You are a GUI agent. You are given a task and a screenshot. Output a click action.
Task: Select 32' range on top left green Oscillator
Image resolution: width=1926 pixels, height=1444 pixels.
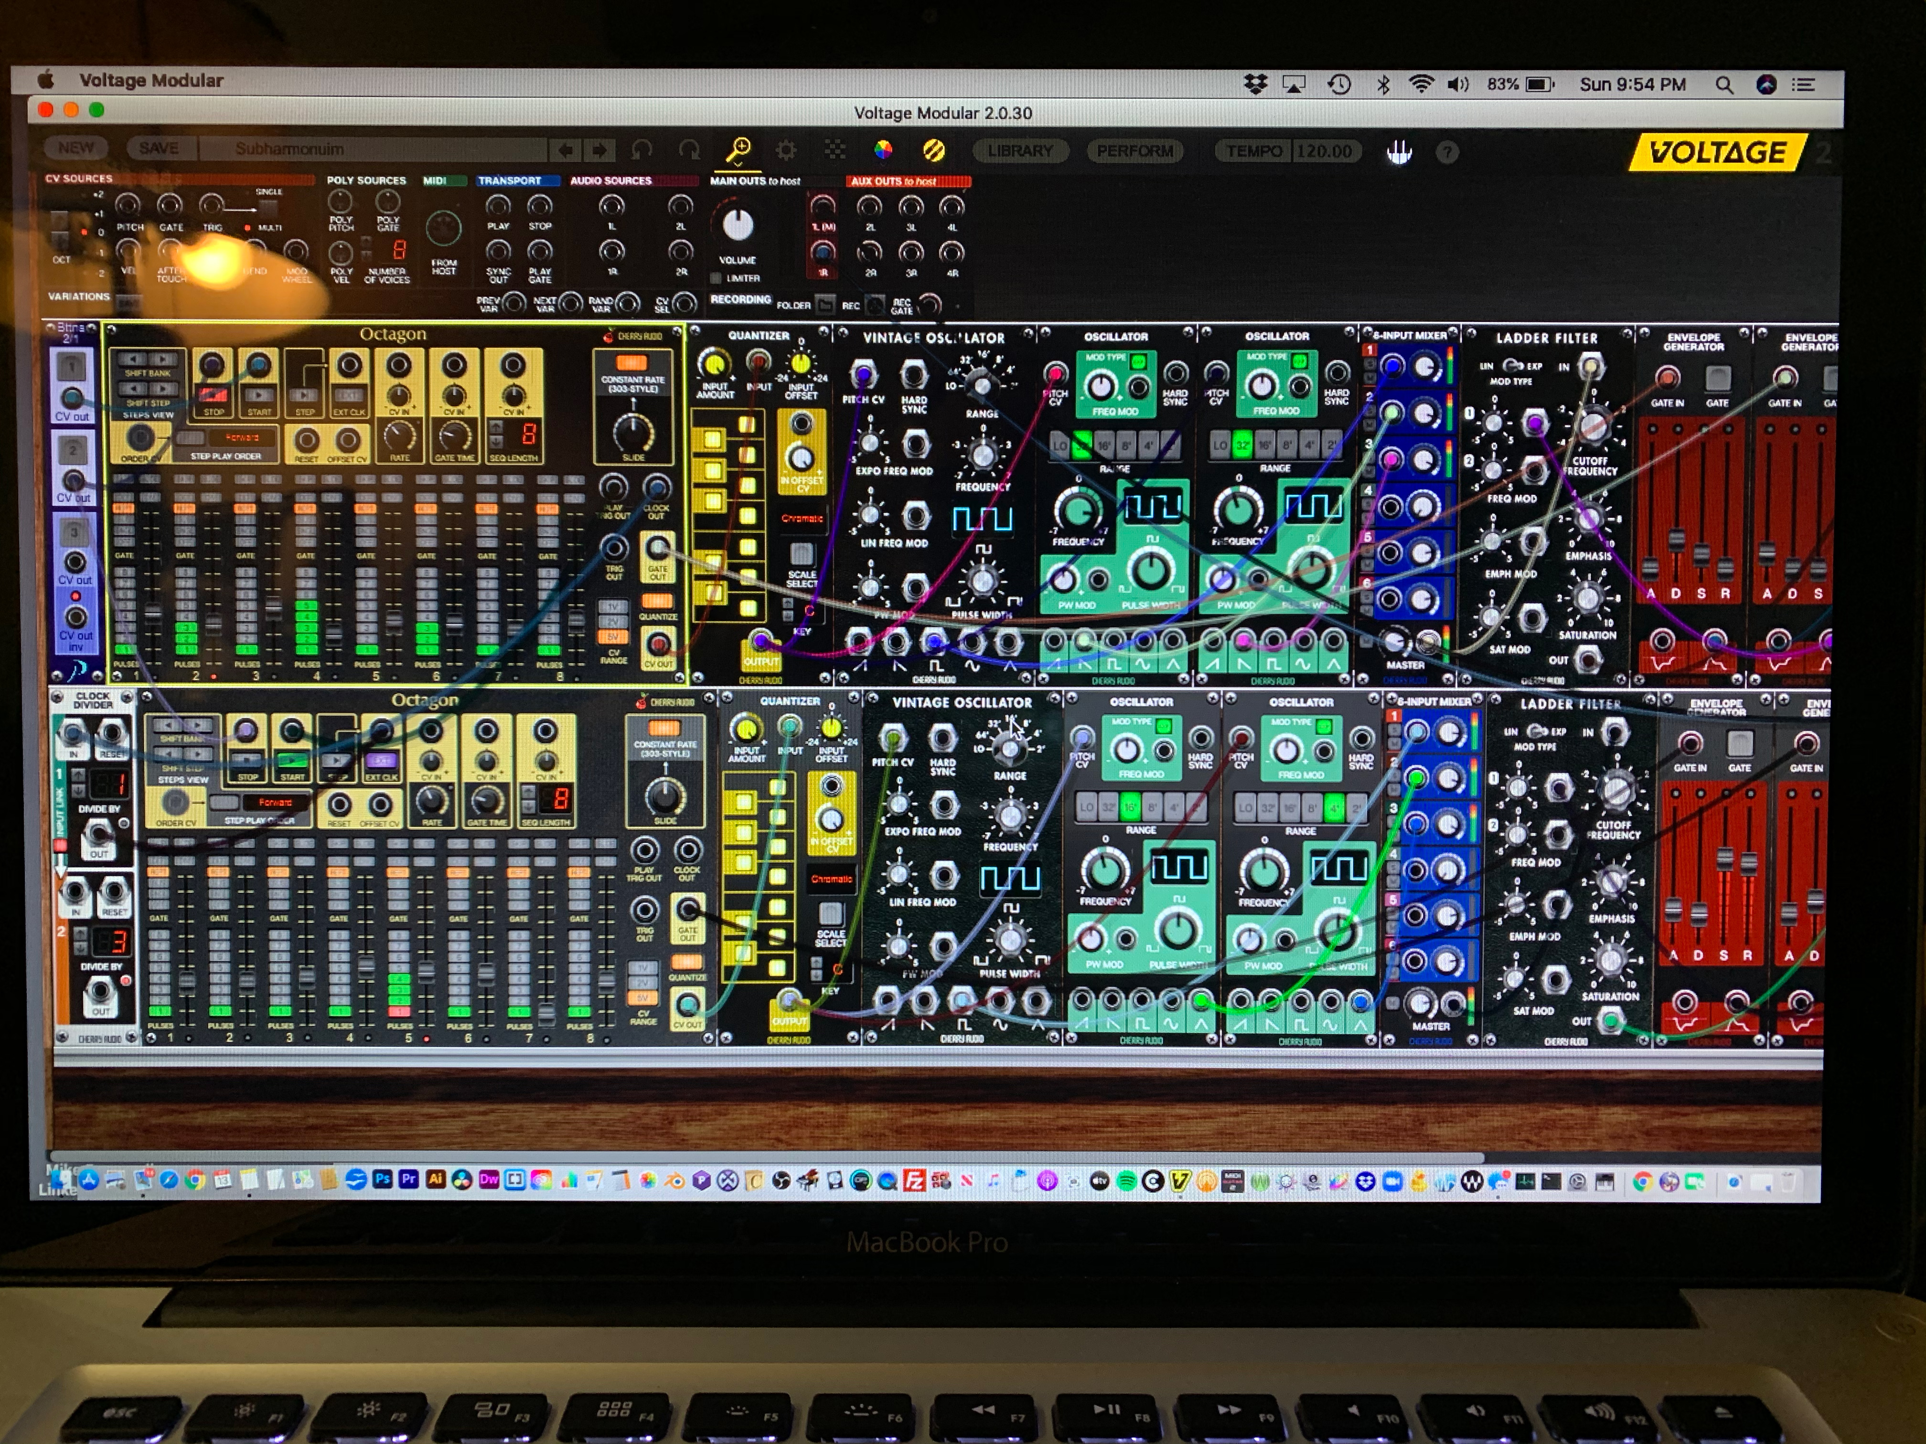[1081, 445]
